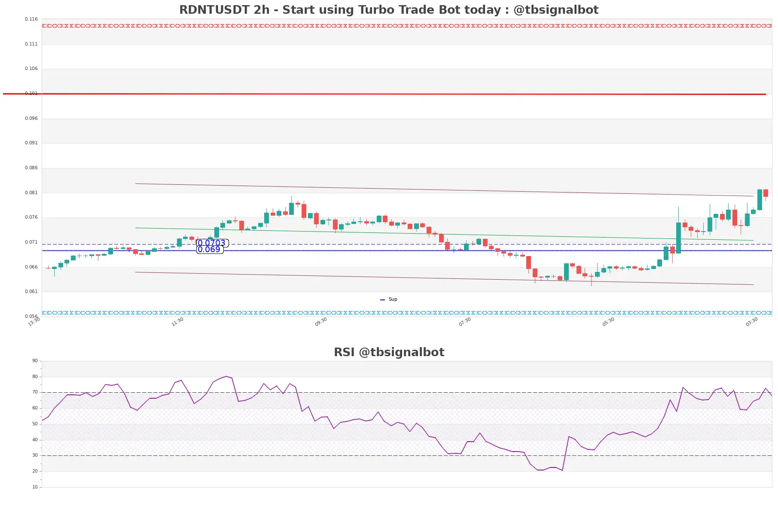Screen dimensions: 778x519
Task: Click the 0.071 price axis label
Action: (x=31, y=242)
